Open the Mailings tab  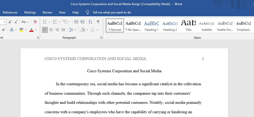30,12
